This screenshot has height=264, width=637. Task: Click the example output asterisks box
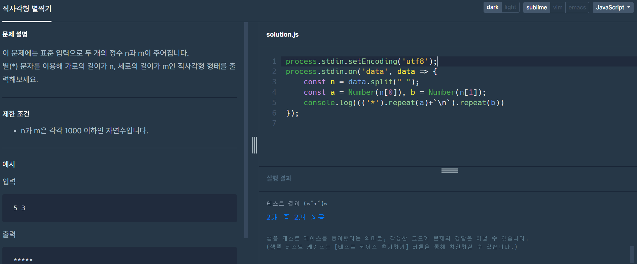[x=119, y=256]
